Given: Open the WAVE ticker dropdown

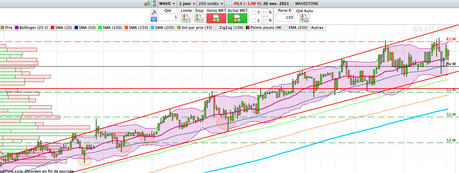Looking at the screenshot, I should pyautogui.click(x=167, y=3).
